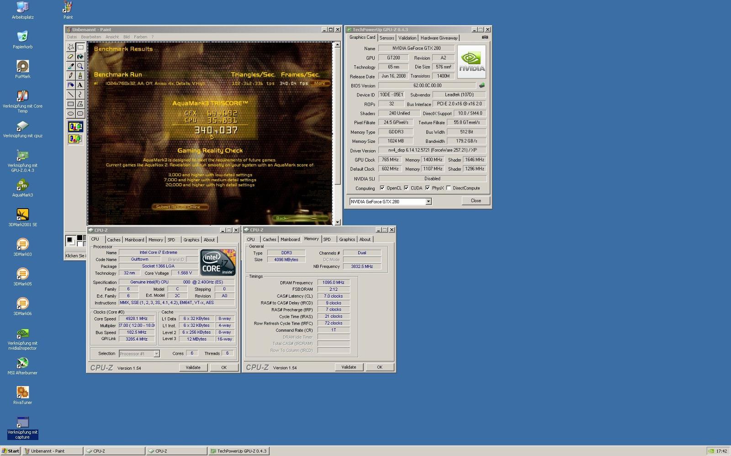Image resolution: width=731 pixels, height=456 pixels.
Task: Open the NVIDIA GeForce GTX 280 dropdown
Action: (x=428, y=201)
